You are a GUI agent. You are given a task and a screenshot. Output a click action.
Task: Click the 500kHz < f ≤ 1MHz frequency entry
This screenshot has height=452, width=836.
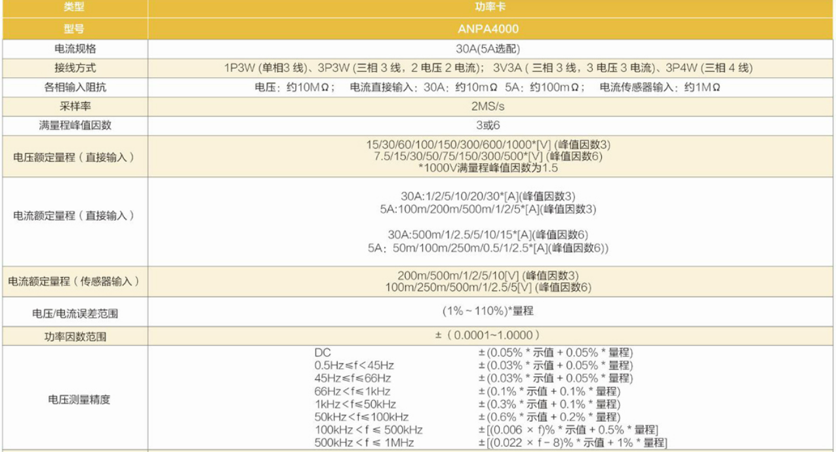[x=363, y=443]
